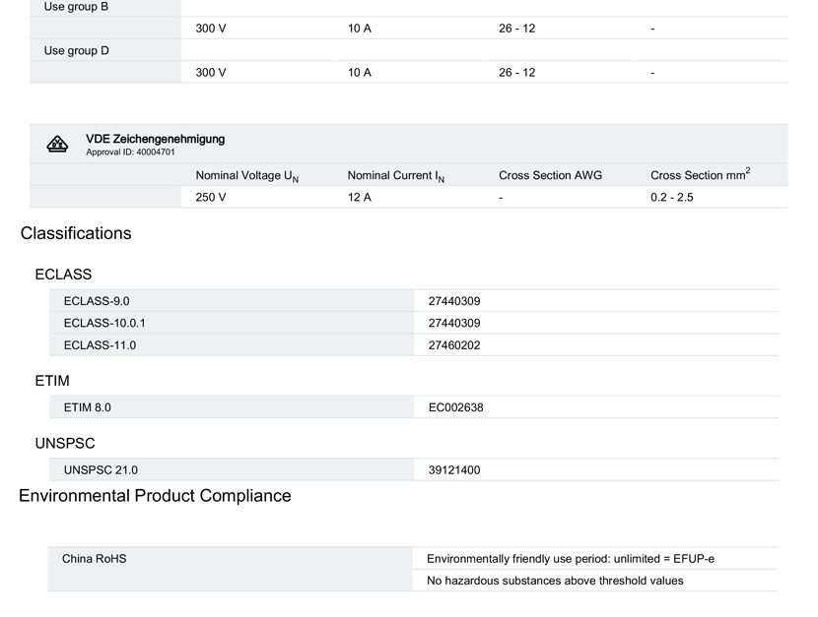This screenshot has width=818, height=617.
Task: Click the Cross Section mm² header
Action: tap(700, 174)
